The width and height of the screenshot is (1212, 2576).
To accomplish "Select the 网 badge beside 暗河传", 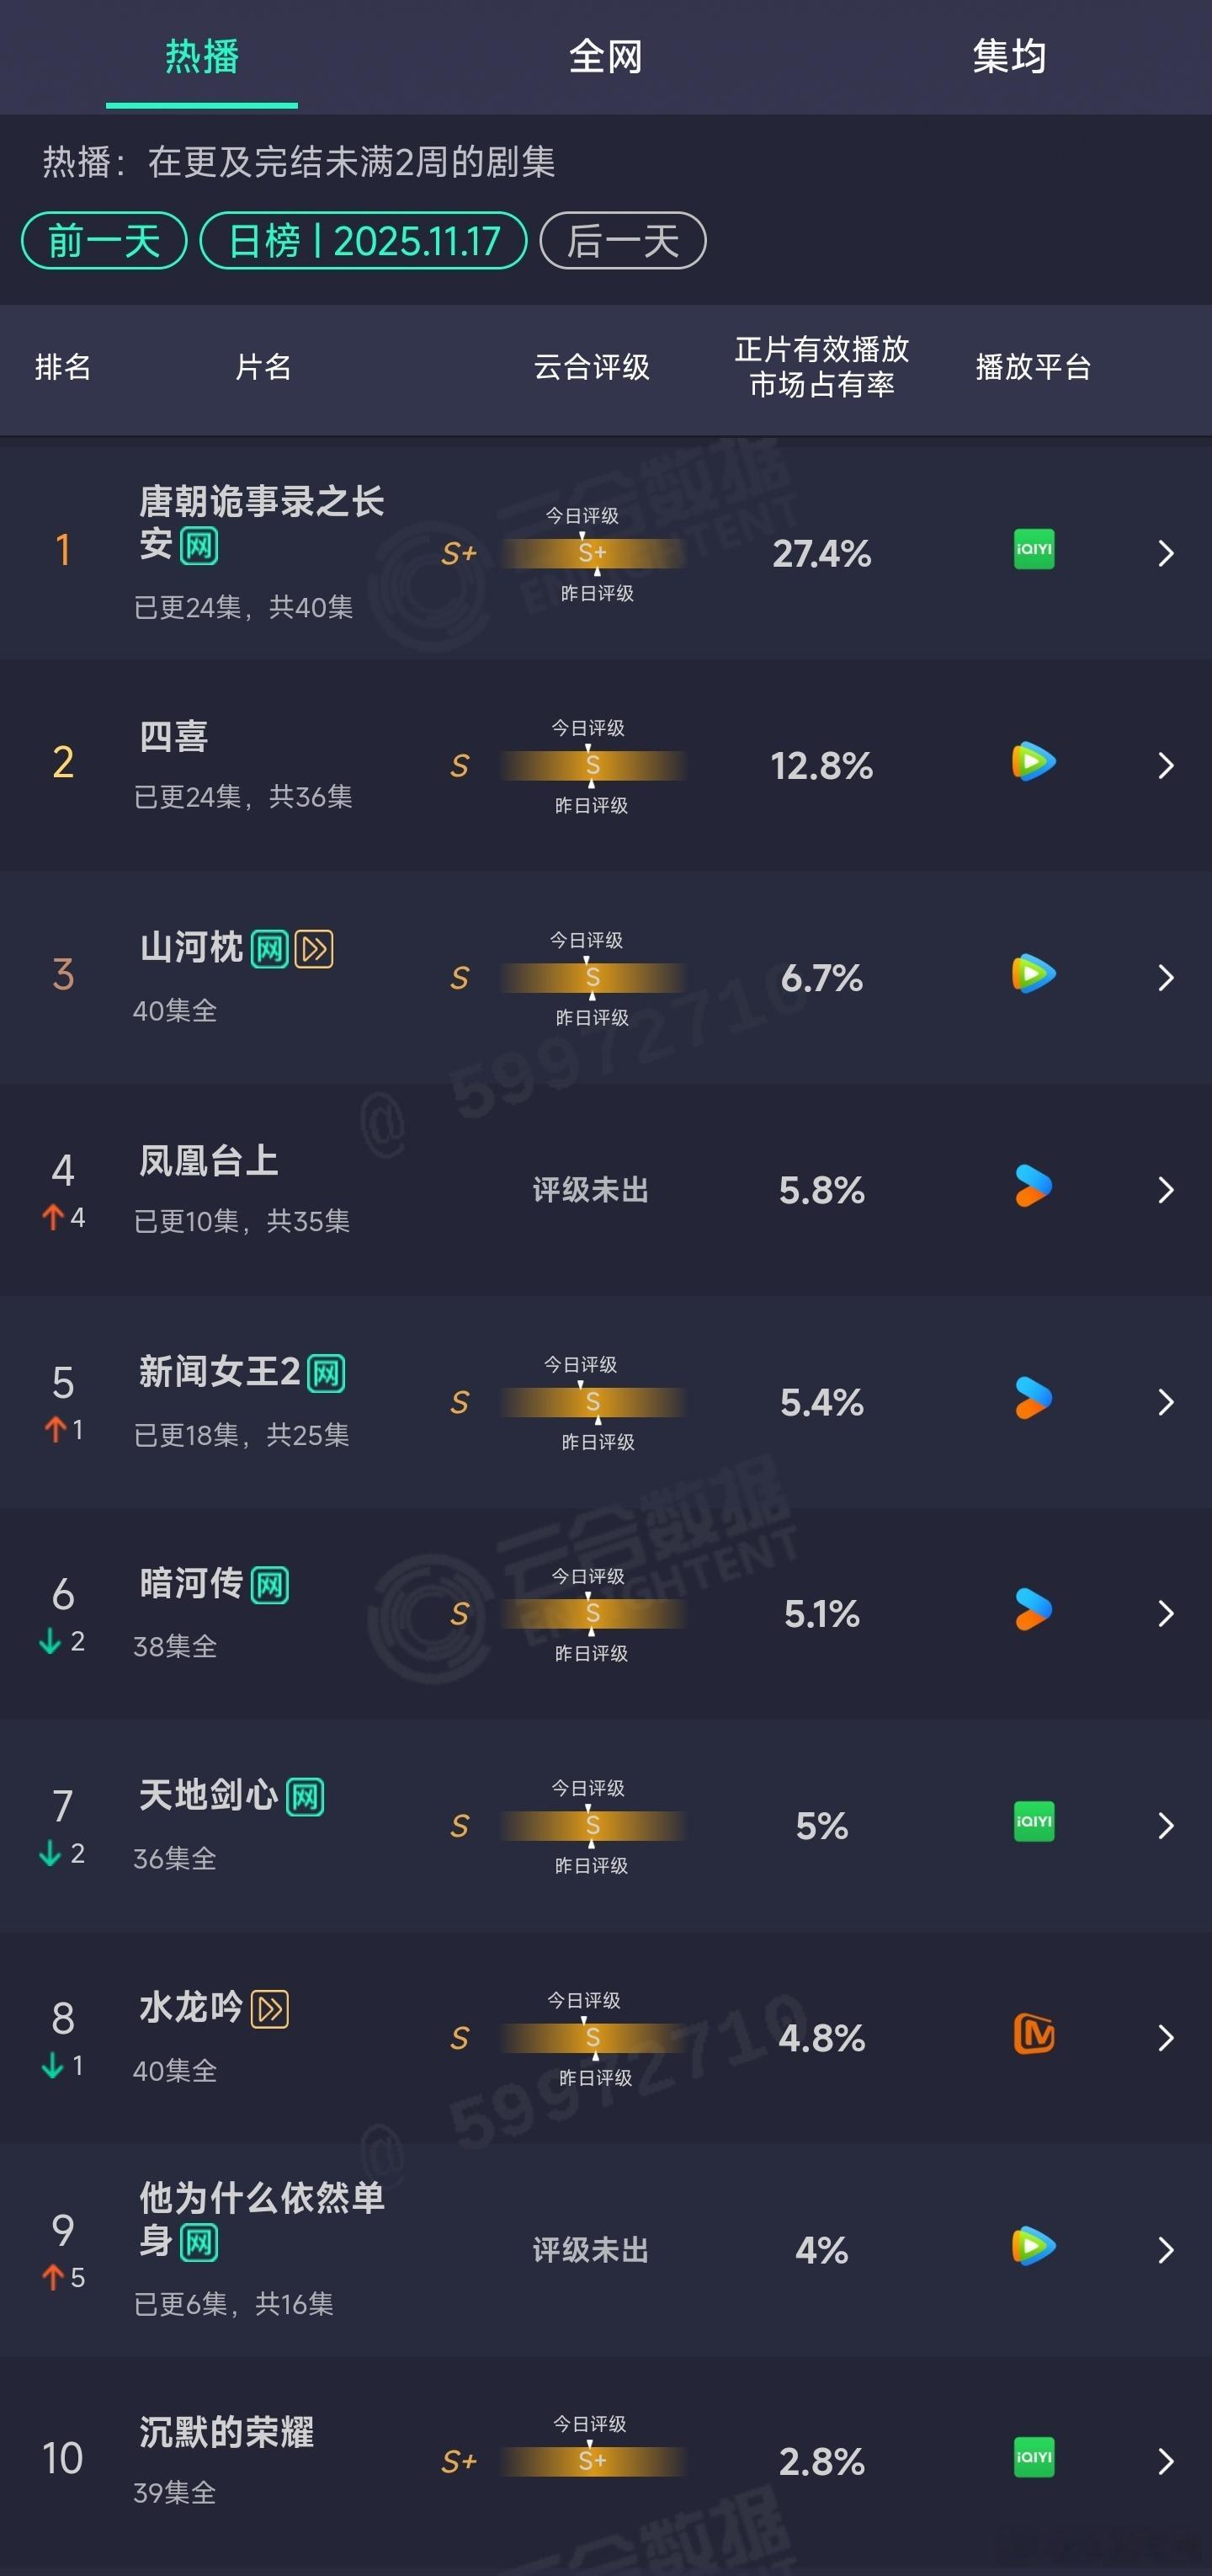I will (x=271, y=1583).
